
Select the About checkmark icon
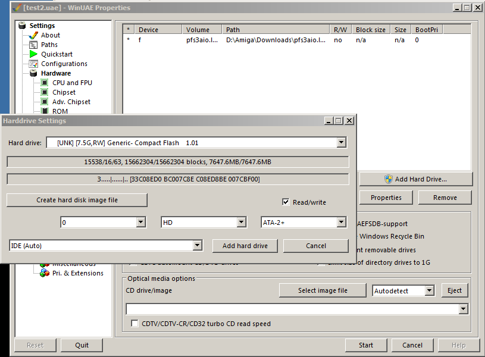click(x=33, y=35)
